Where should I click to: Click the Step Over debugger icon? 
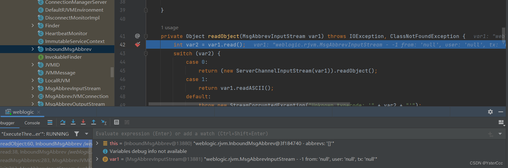[x=63, y=122]
